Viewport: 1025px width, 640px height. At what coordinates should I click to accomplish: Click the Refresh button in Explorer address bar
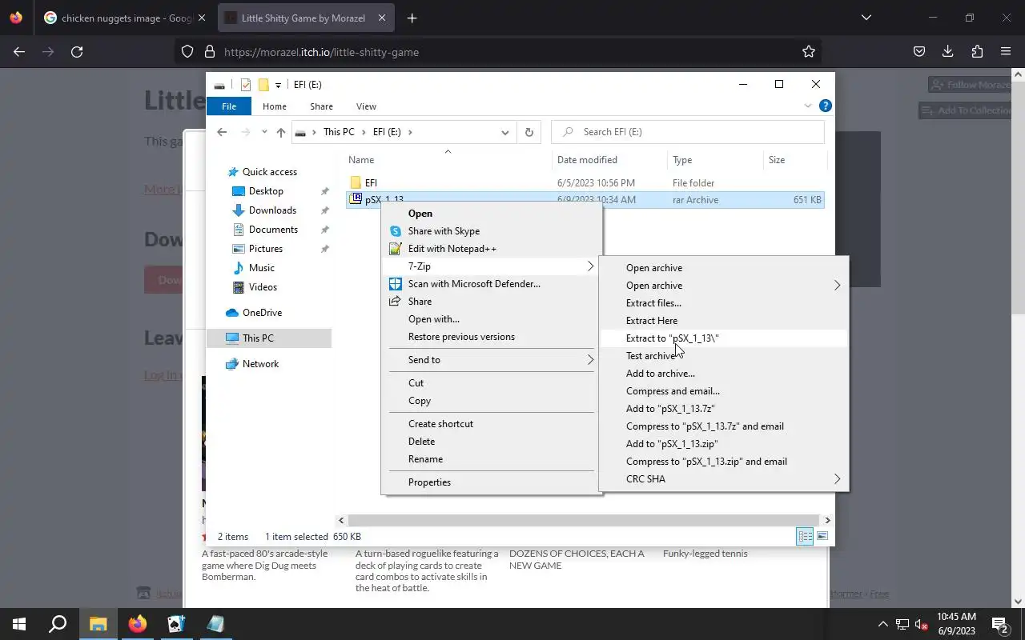click(x=529, y=132)
